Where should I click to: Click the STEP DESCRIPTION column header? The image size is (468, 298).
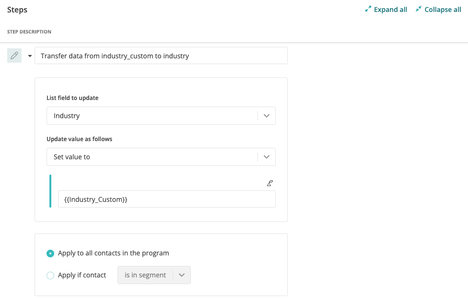(x=29, y=32)
